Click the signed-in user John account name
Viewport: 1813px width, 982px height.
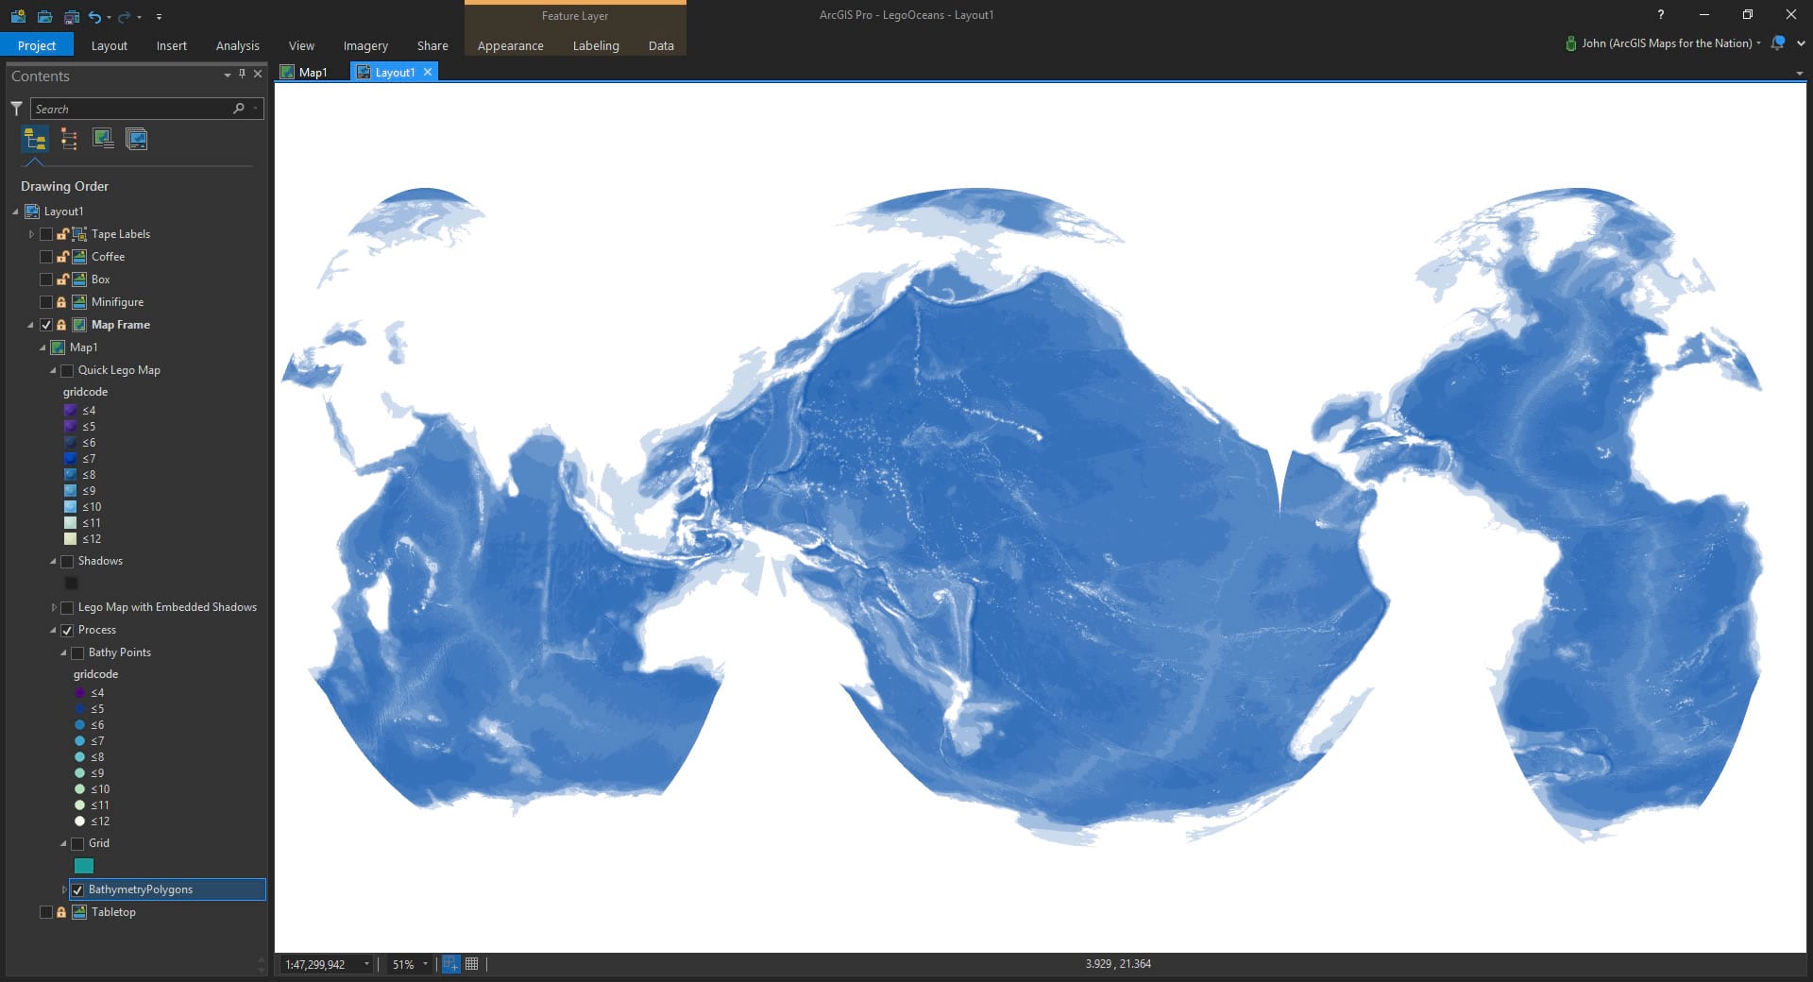tap(1667, 43)
